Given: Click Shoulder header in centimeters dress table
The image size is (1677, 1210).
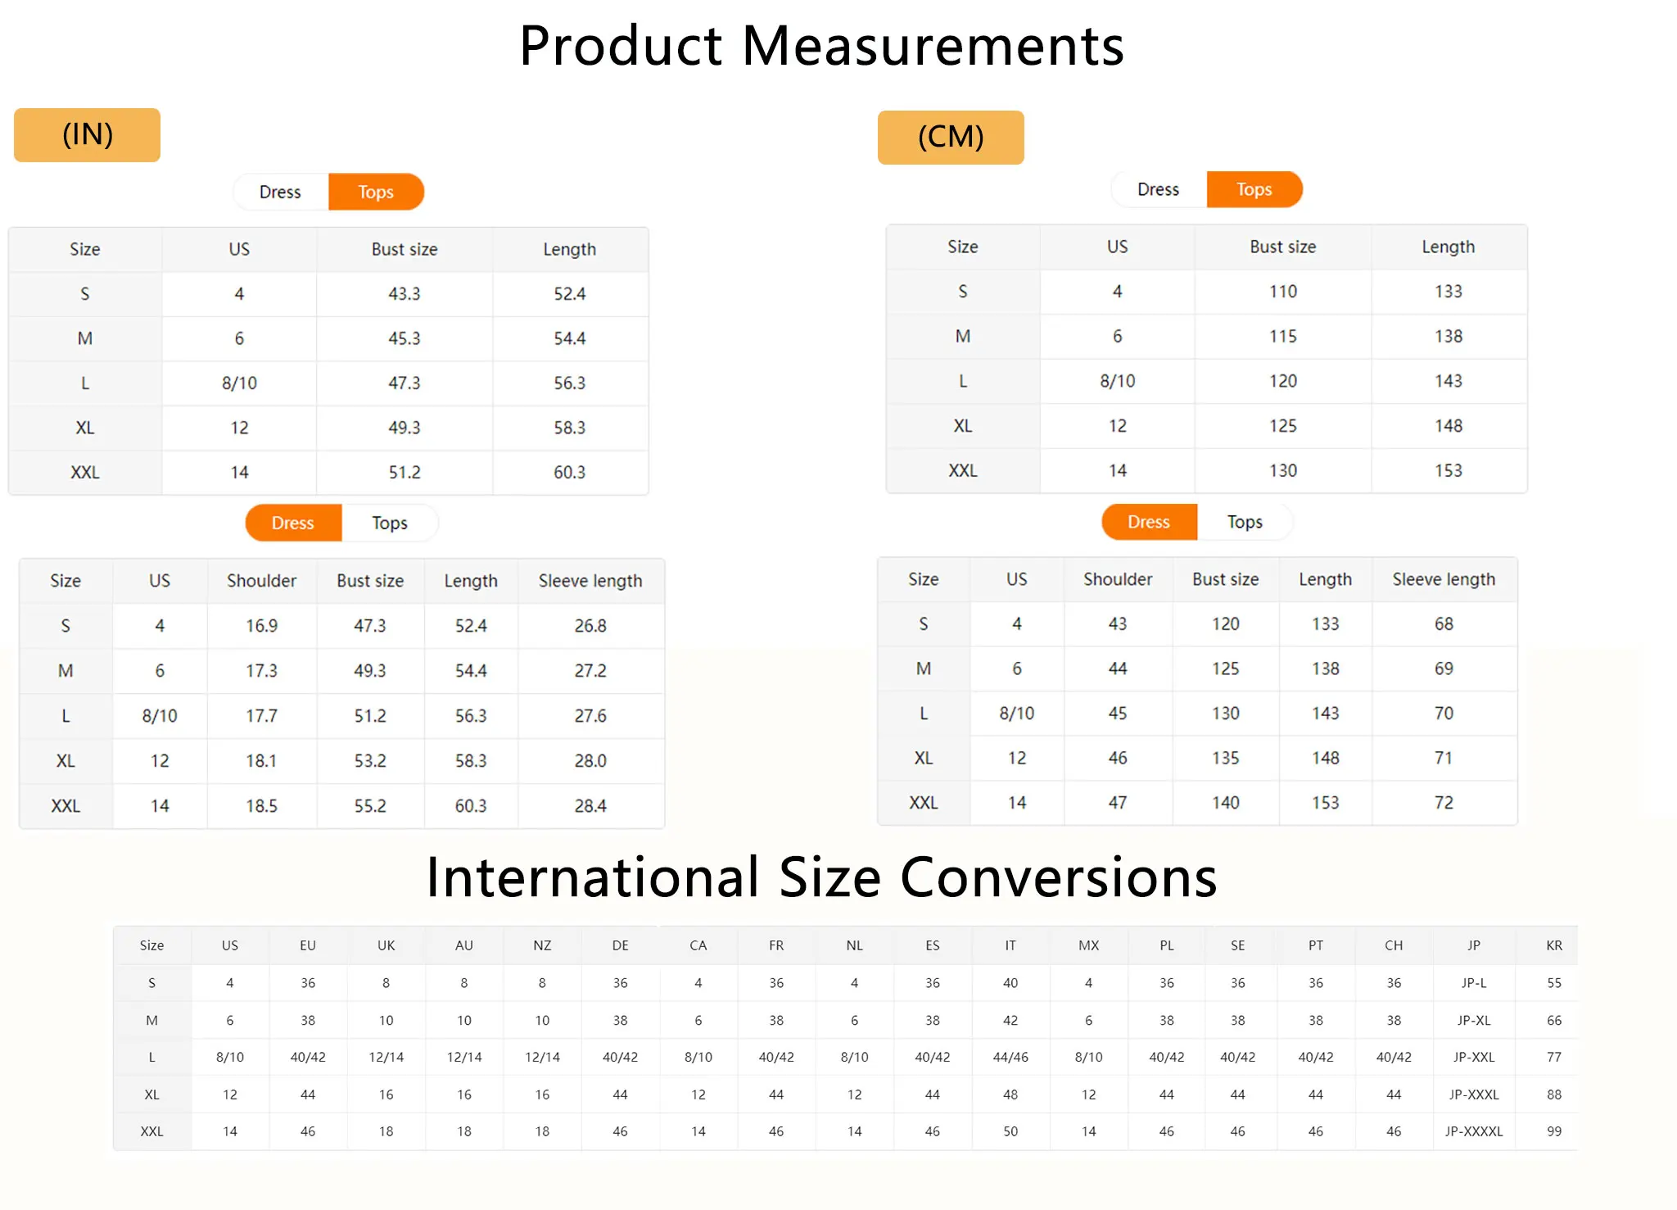Looking at the screenshot, I should tap(1117, 579).
